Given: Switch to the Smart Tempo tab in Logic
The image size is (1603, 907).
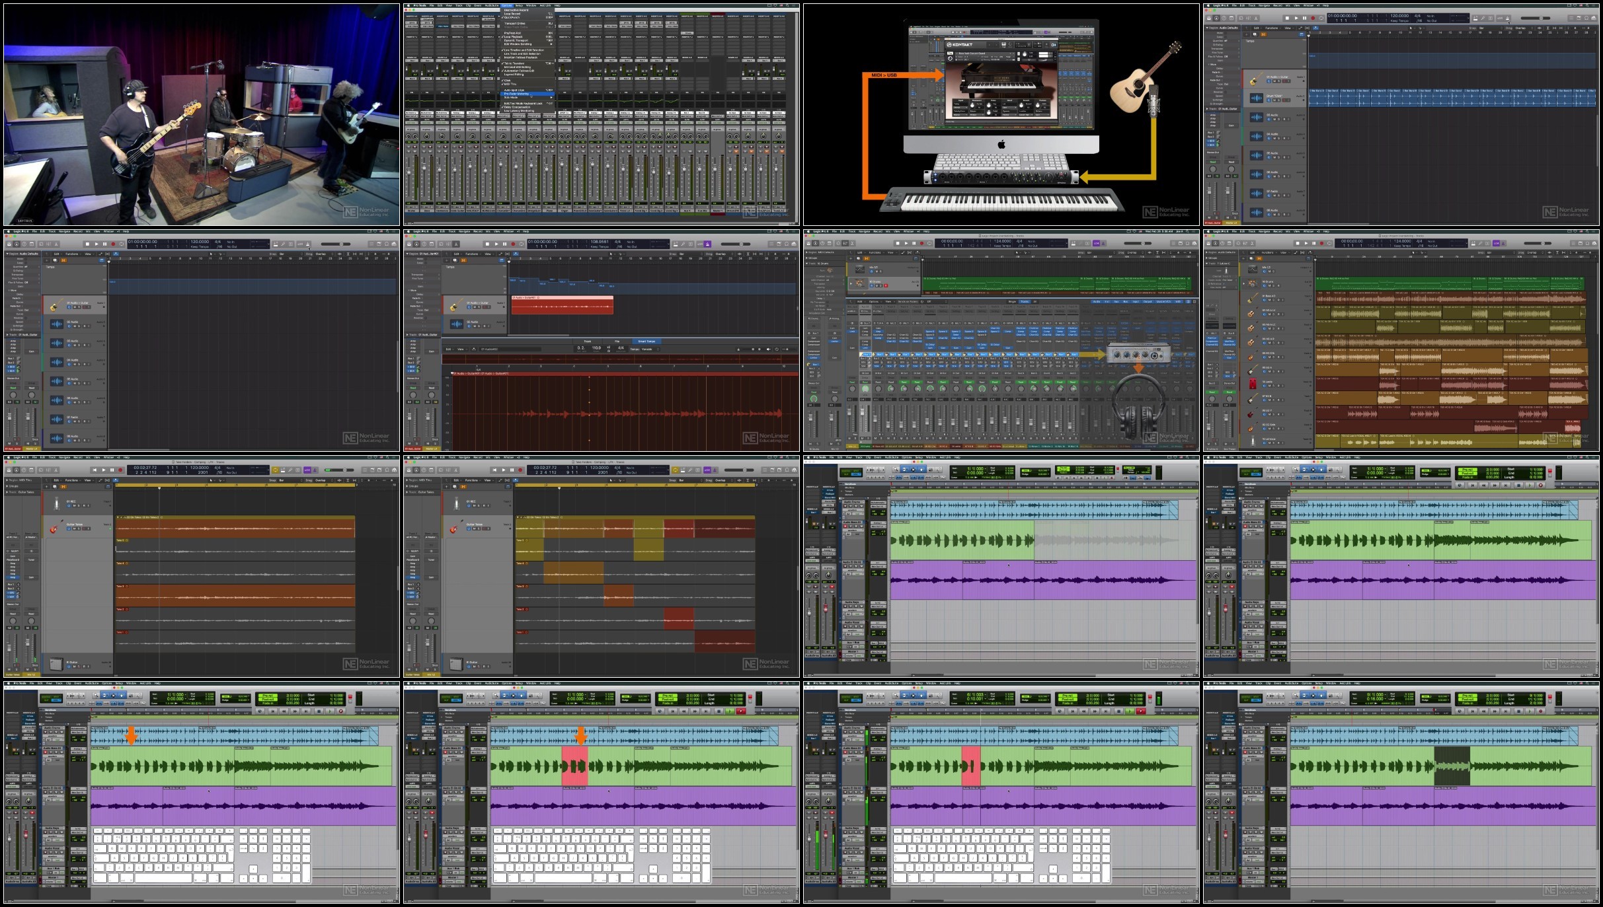Looking at the screenshot, I should click(x=646, y=342).
